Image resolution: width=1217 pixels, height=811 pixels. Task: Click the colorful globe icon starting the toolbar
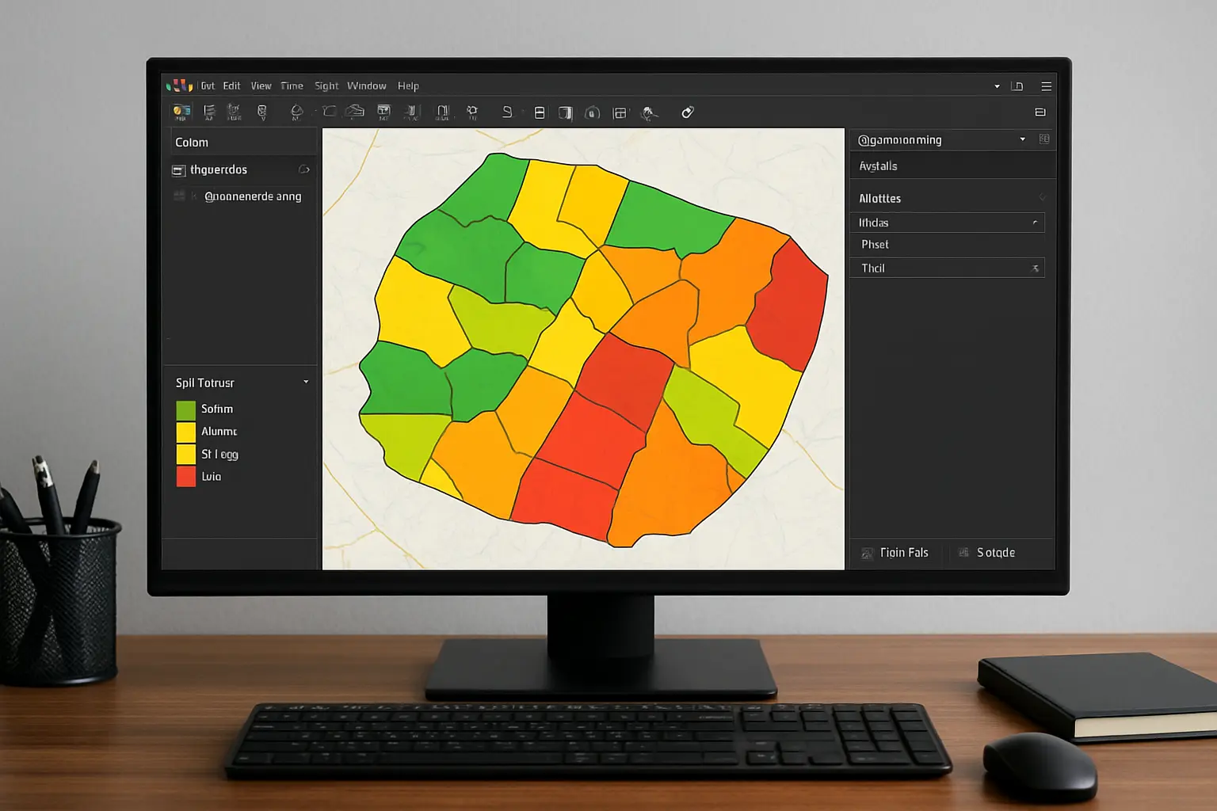pos(181,112)
